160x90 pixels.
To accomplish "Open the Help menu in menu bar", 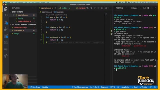I will (x=48, y=2).
